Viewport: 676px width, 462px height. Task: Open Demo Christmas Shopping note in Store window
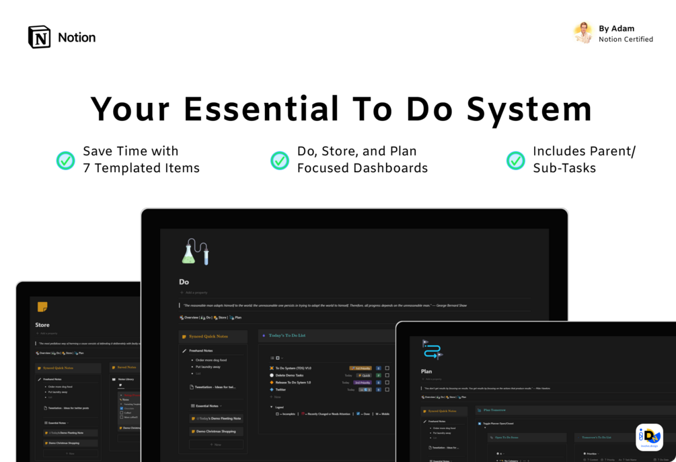tap(70, 443)
